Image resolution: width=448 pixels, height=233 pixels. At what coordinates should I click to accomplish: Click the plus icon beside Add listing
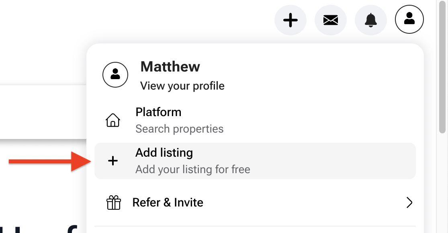point(113,161)
